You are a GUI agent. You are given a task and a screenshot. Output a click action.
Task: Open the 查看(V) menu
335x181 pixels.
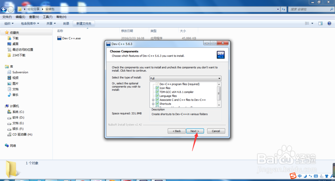(34, 17)
